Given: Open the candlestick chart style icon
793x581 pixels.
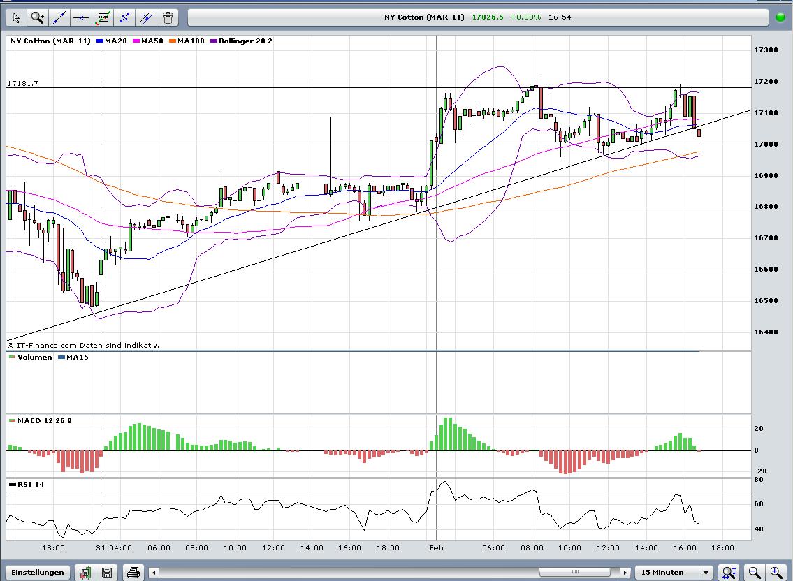Looking at the screenshot, I should 85,573.
